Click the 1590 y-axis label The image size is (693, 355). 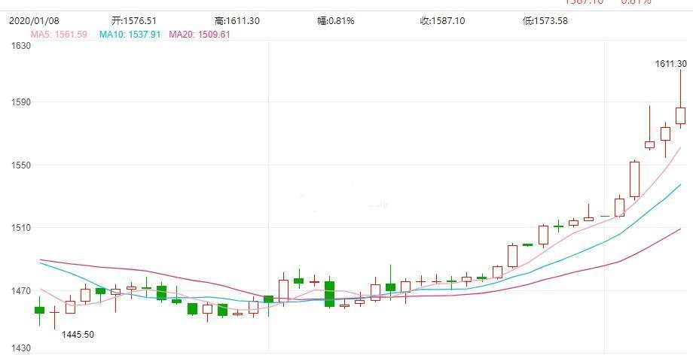pos(21,102)
